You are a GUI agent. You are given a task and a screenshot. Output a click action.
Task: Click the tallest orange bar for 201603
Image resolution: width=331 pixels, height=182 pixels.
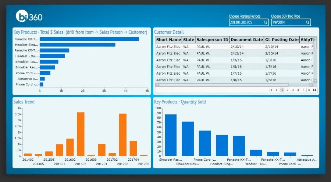coord(81,134)
